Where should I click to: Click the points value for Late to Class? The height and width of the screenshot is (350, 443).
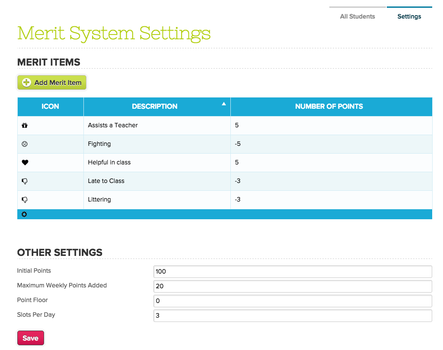click(238, 181)
